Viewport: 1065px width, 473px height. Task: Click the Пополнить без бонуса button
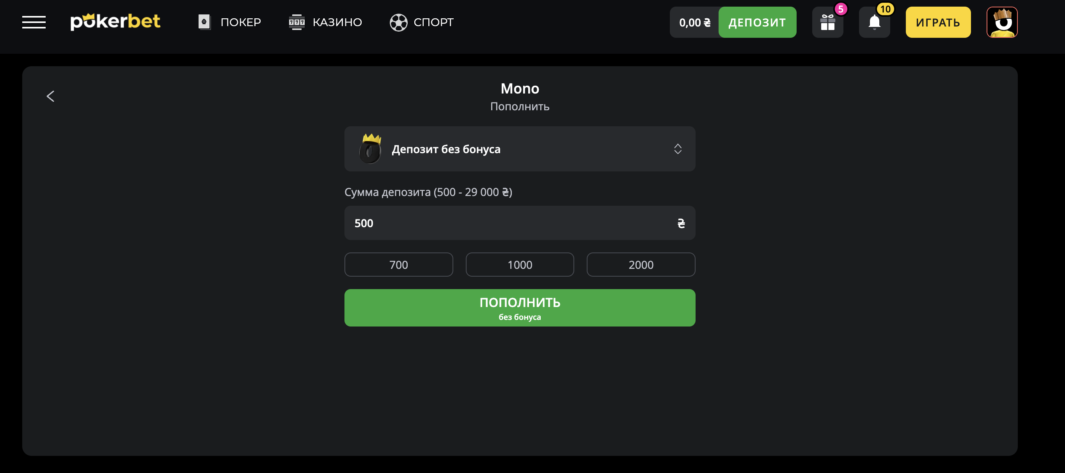[520, 308]
